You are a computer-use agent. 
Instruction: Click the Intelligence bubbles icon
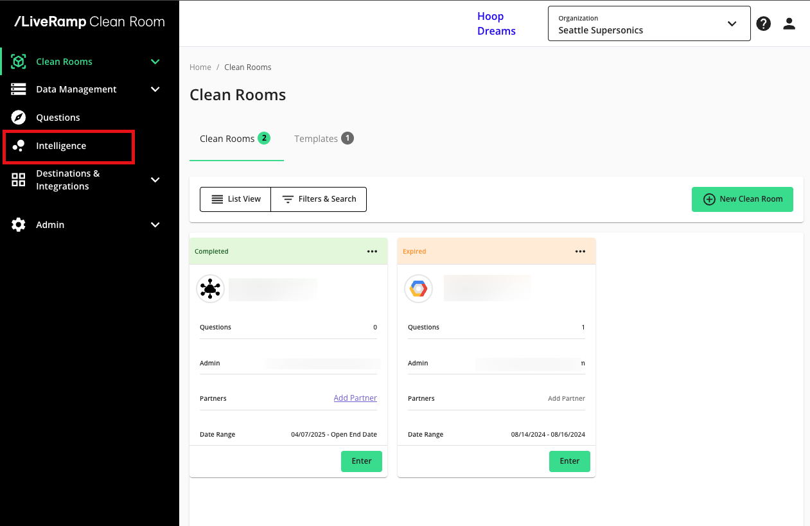pyautogui.click(x=19, y=146)
